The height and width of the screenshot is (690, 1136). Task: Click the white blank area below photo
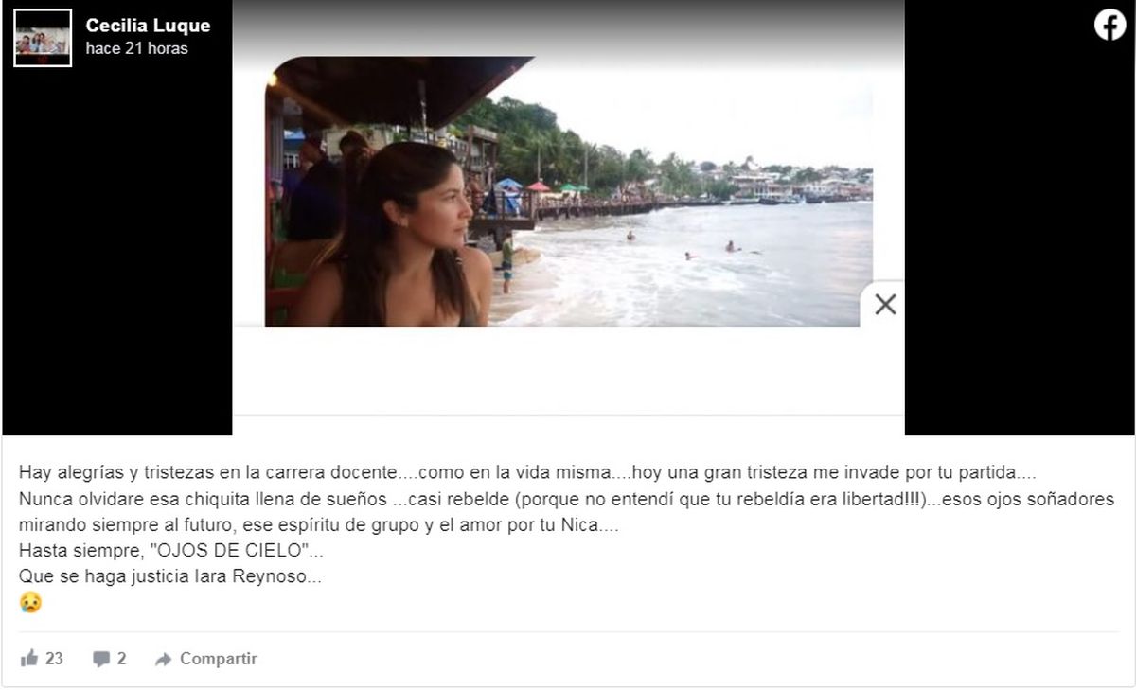pyautogui.click(x=568, y=371)
